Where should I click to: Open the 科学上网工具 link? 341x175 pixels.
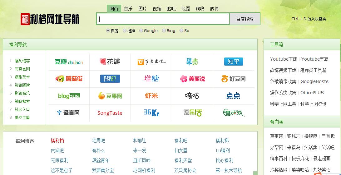click(283, 104)
